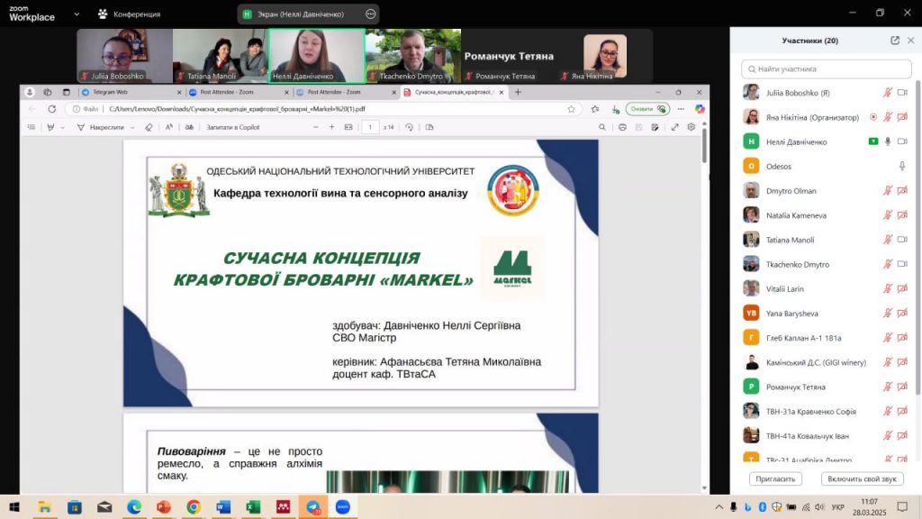
Task: Toggle microphone icon for Juliia Boboshko
Action: coord(888,93)
